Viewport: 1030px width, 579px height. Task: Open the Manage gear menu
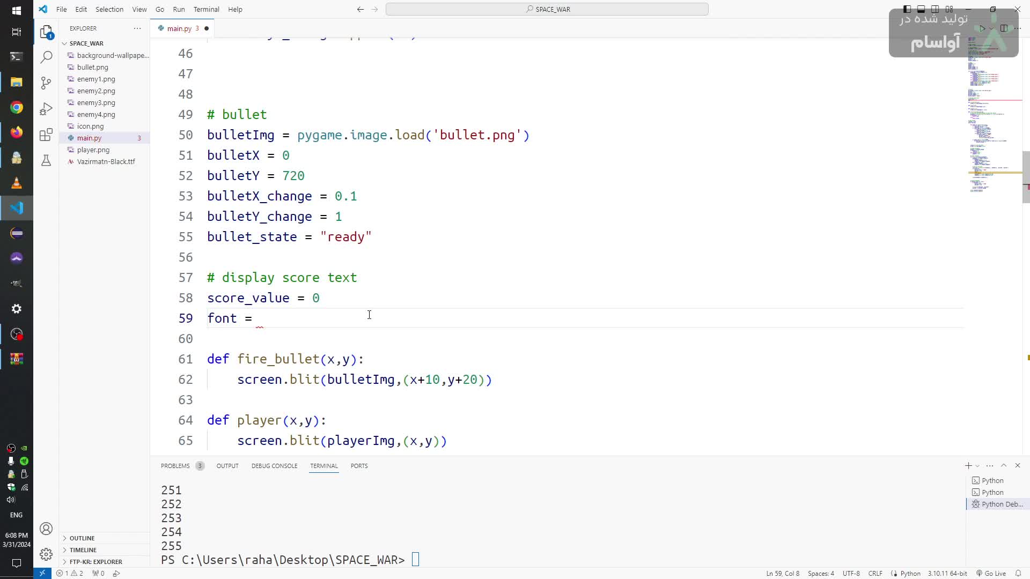click(x=47, y=554)
